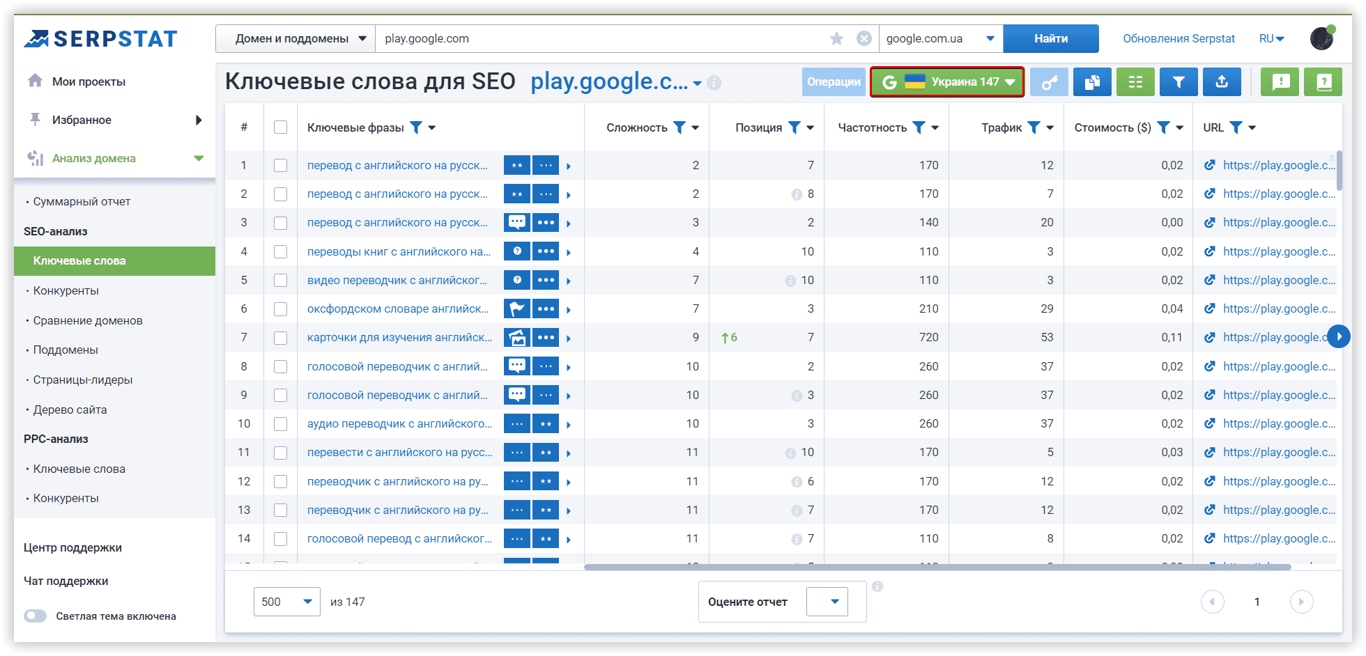Open the google.com.ua search engine dropdown
This screenshot has width=1366, height=656.
tap(941, 39)
